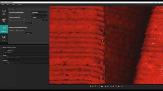
Task: Collapse the Результат tree group
Action: (x=1, y=60)
